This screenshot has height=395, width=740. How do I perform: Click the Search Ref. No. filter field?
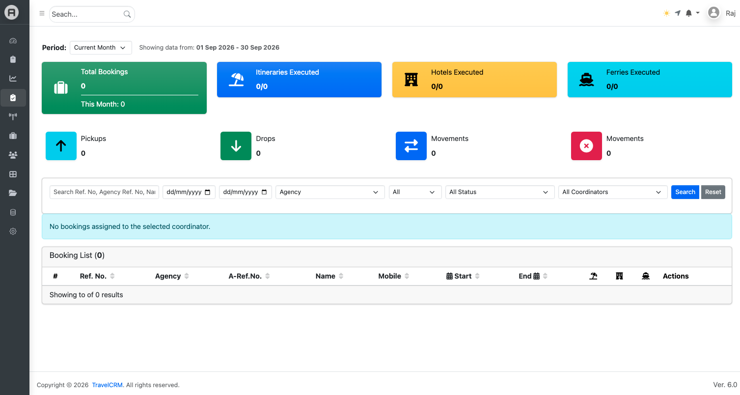104,192
